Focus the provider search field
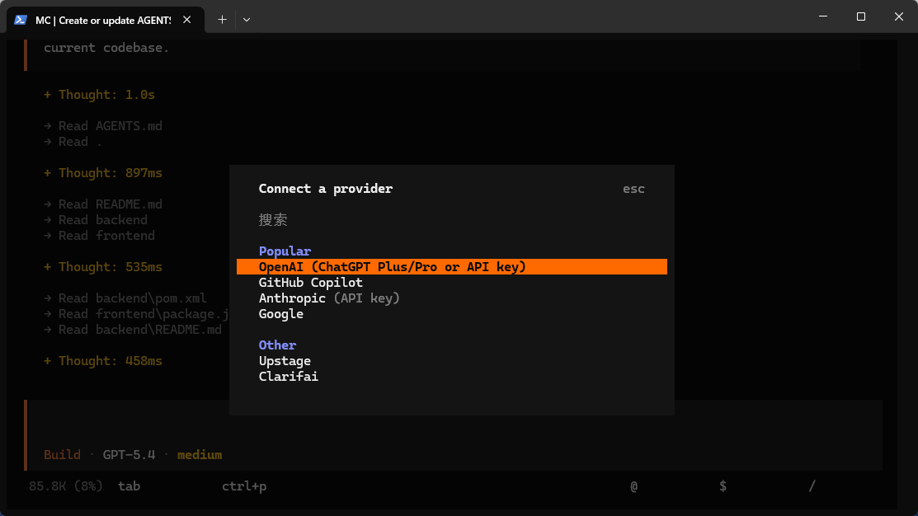 click(x=451, y=220)
